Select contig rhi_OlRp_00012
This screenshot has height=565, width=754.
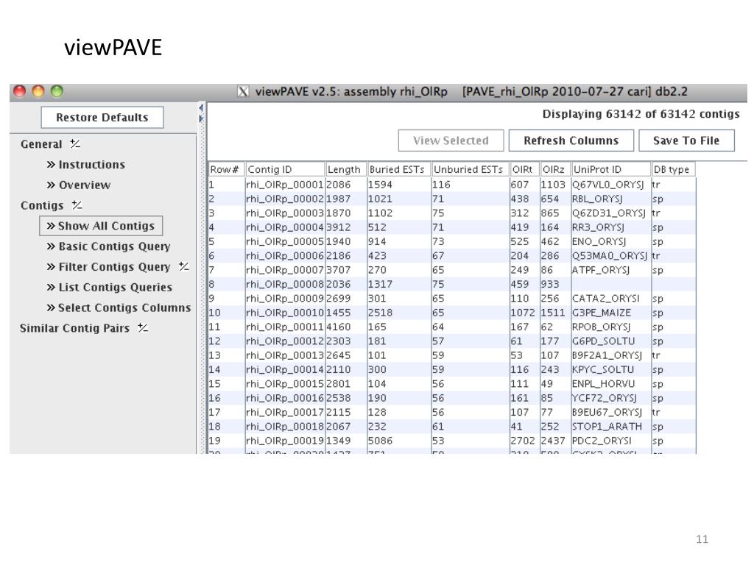click(285, 341)
